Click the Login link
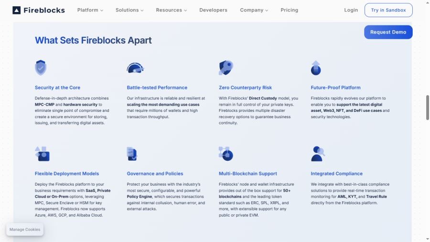This screenshot has height=242, width=430. point(351,10)
